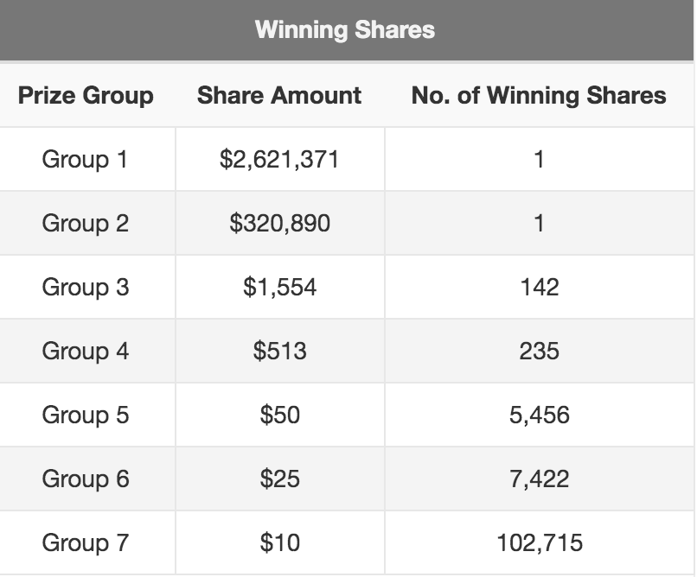697x577 pixels.
Task: Click the $513 share amount cell
Action: click(x=279, y=351)
